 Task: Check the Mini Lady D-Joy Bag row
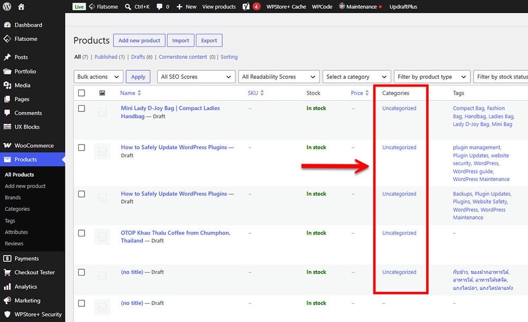[81, 108]
